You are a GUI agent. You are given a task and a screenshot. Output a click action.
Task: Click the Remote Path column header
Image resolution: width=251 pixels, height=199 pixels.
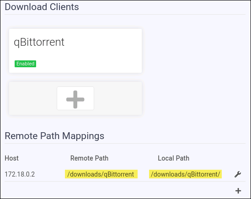pyautogui.click(x=89, y=158)
